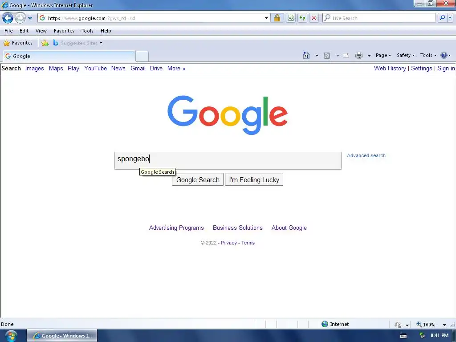
Task: Open Advertising Programs link
Action: pyautogui.click(x=176, y=228)
